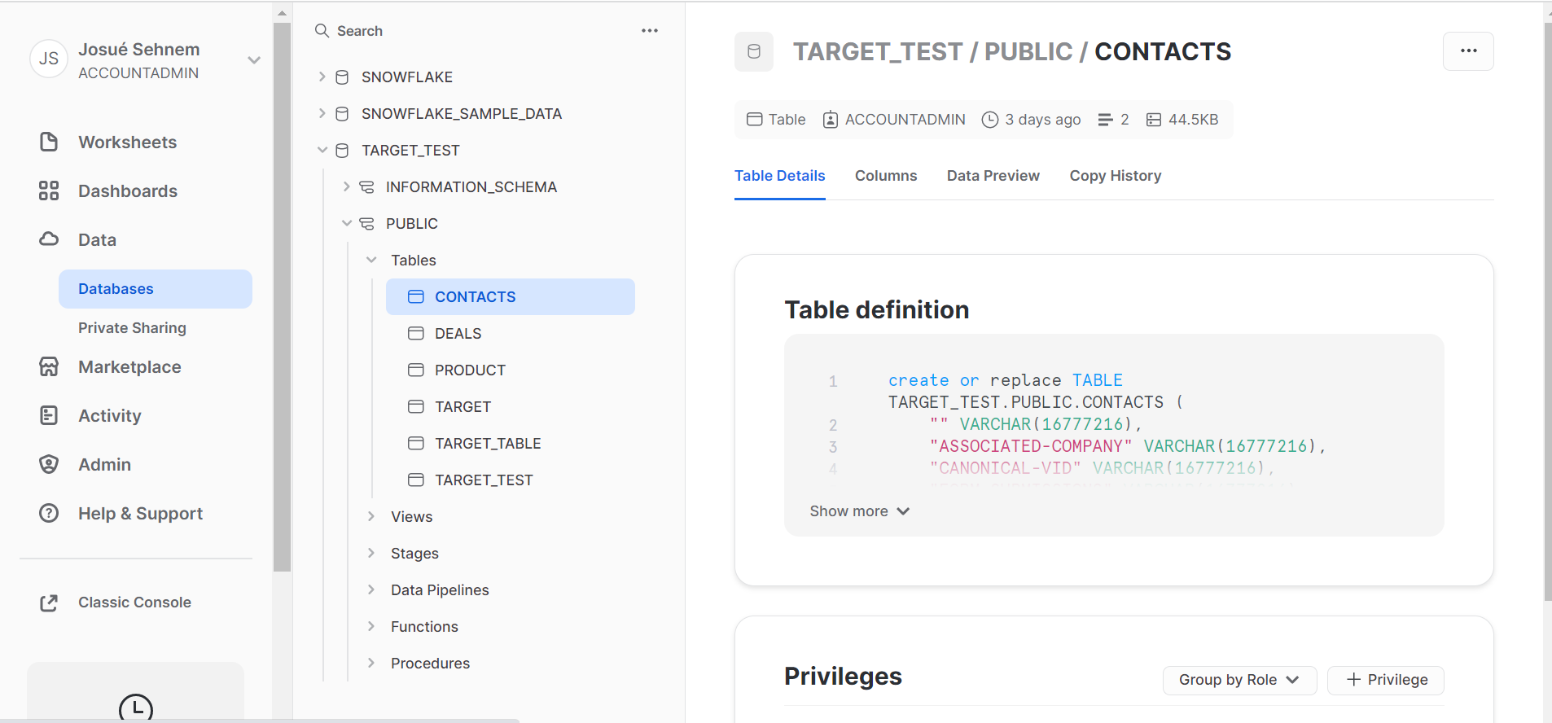Expand the Views folder
Screen dimensions: 1552x723
click(371, 517)
